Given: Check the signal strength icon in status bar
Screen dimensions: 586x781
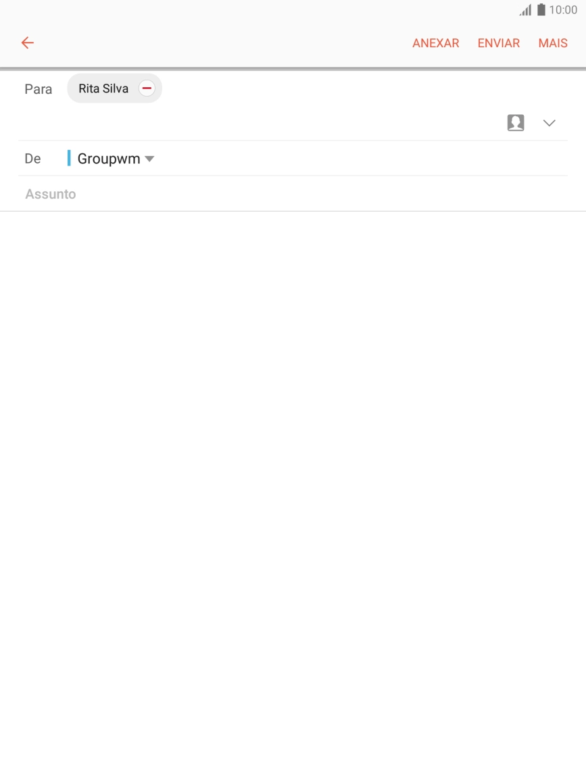Looking at the screenshot, I should coord(525,10).
